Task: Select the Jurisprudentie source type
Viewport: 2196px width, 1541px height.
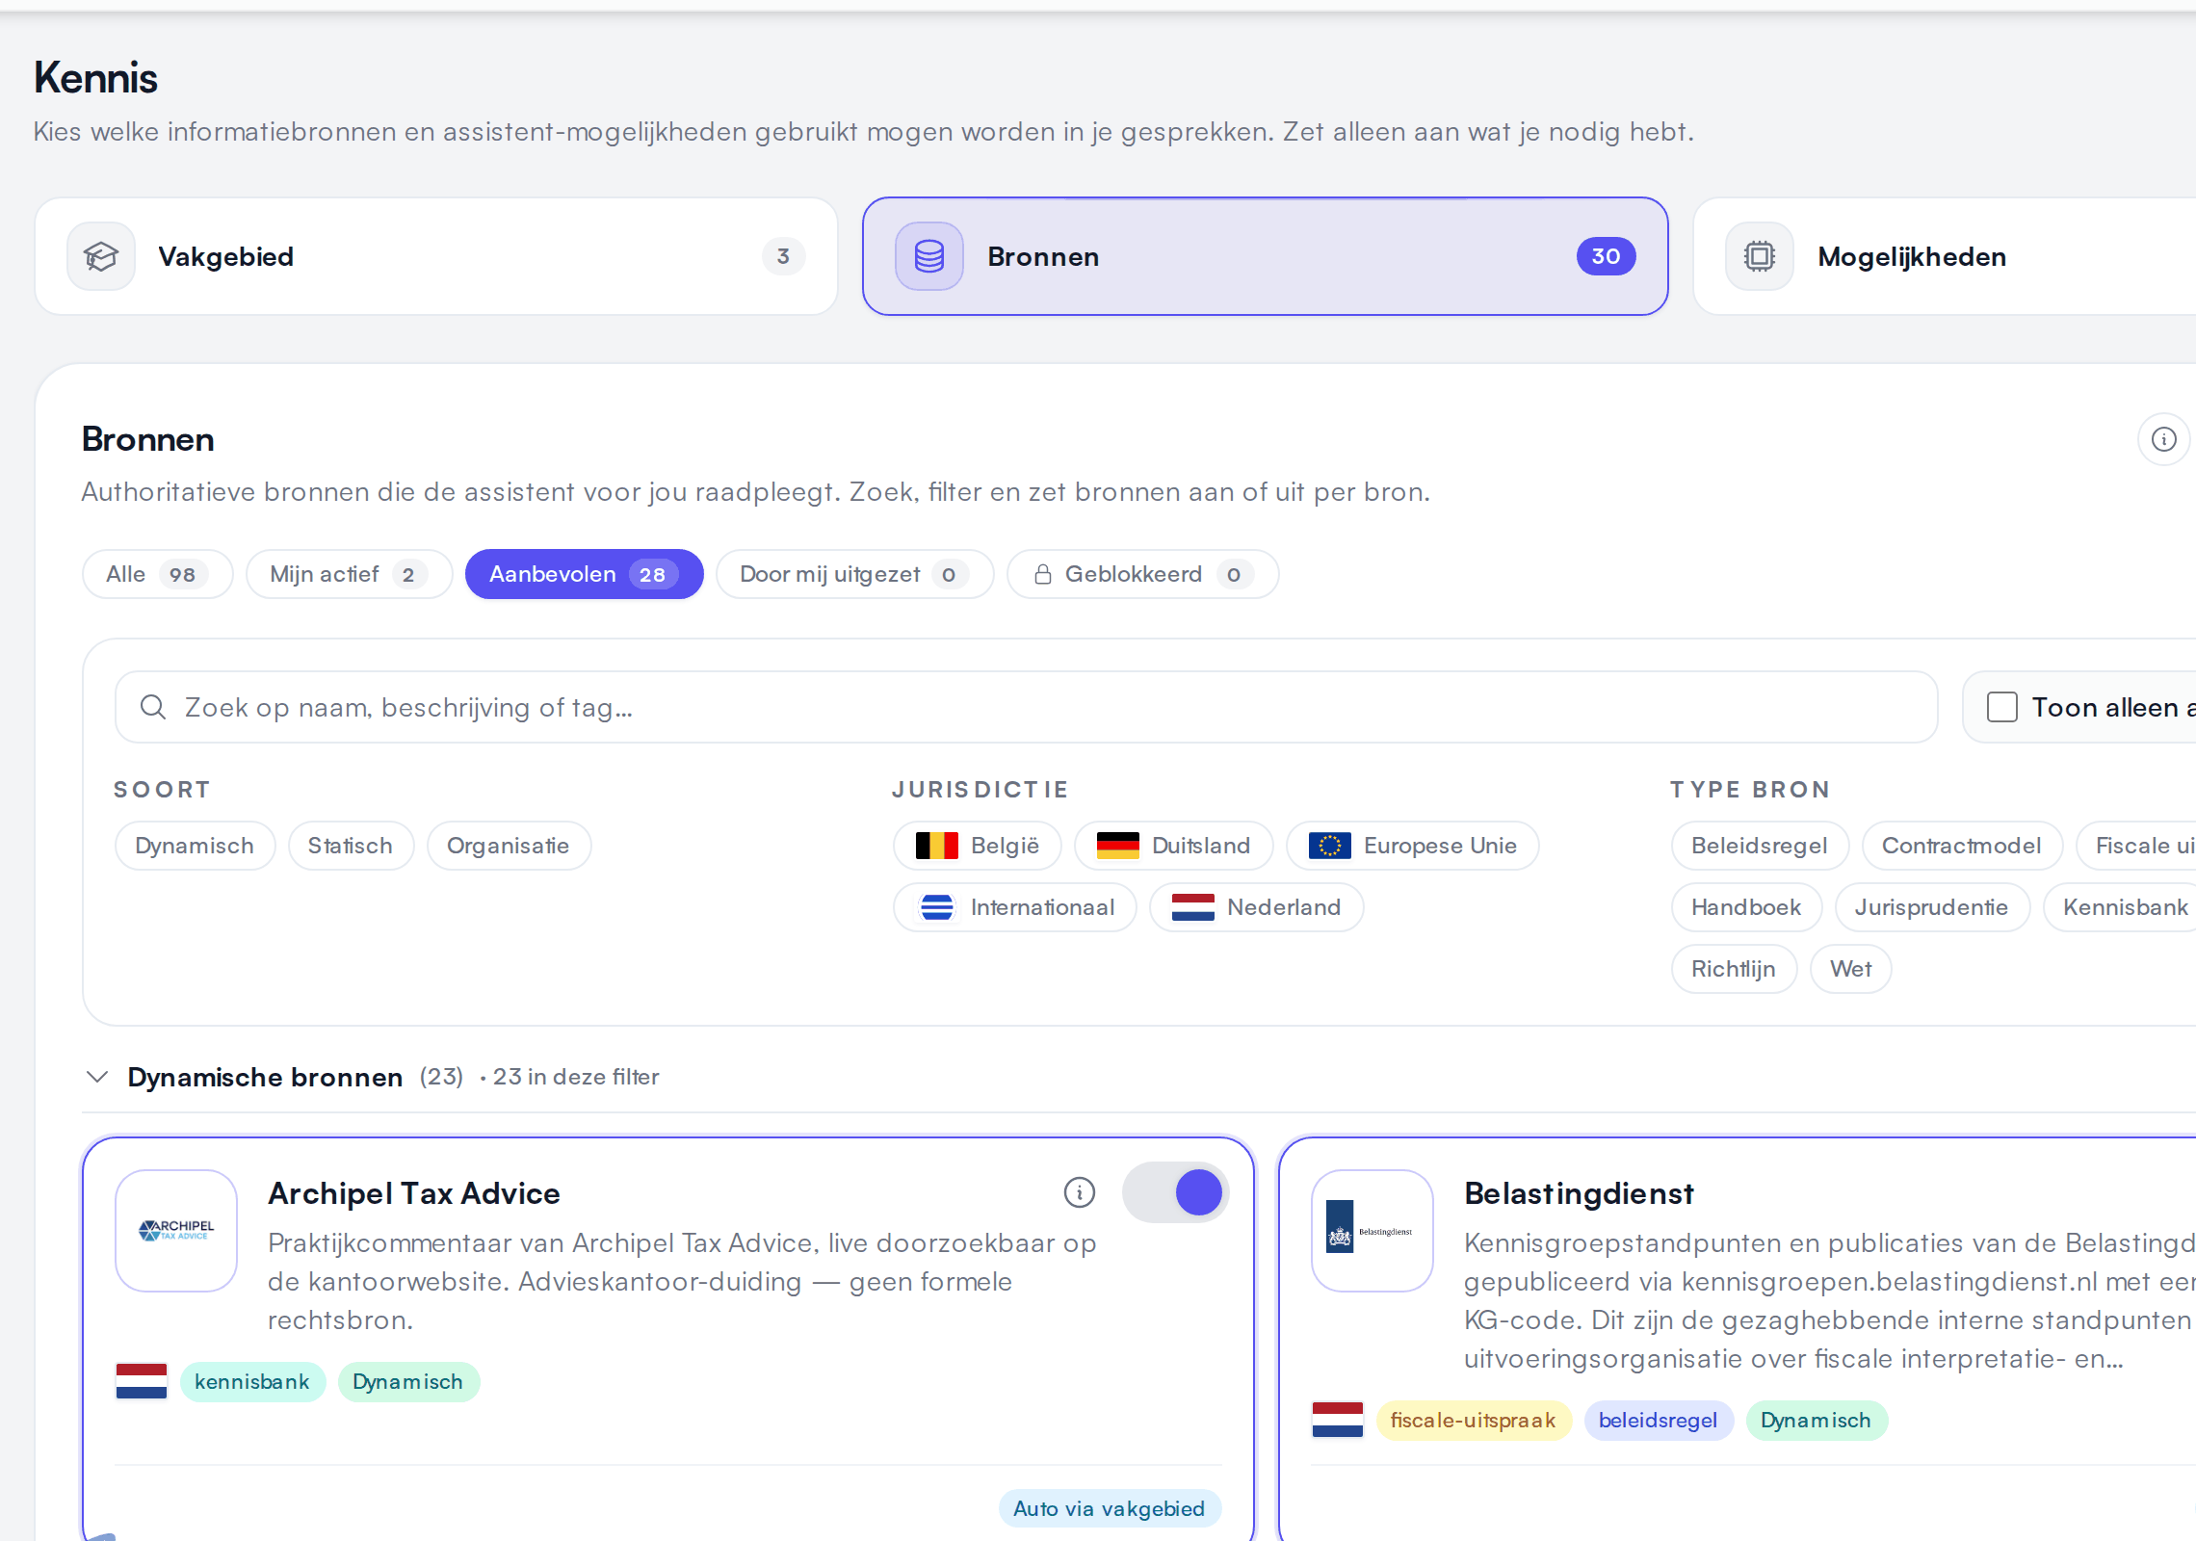Action: (1932, 907)
